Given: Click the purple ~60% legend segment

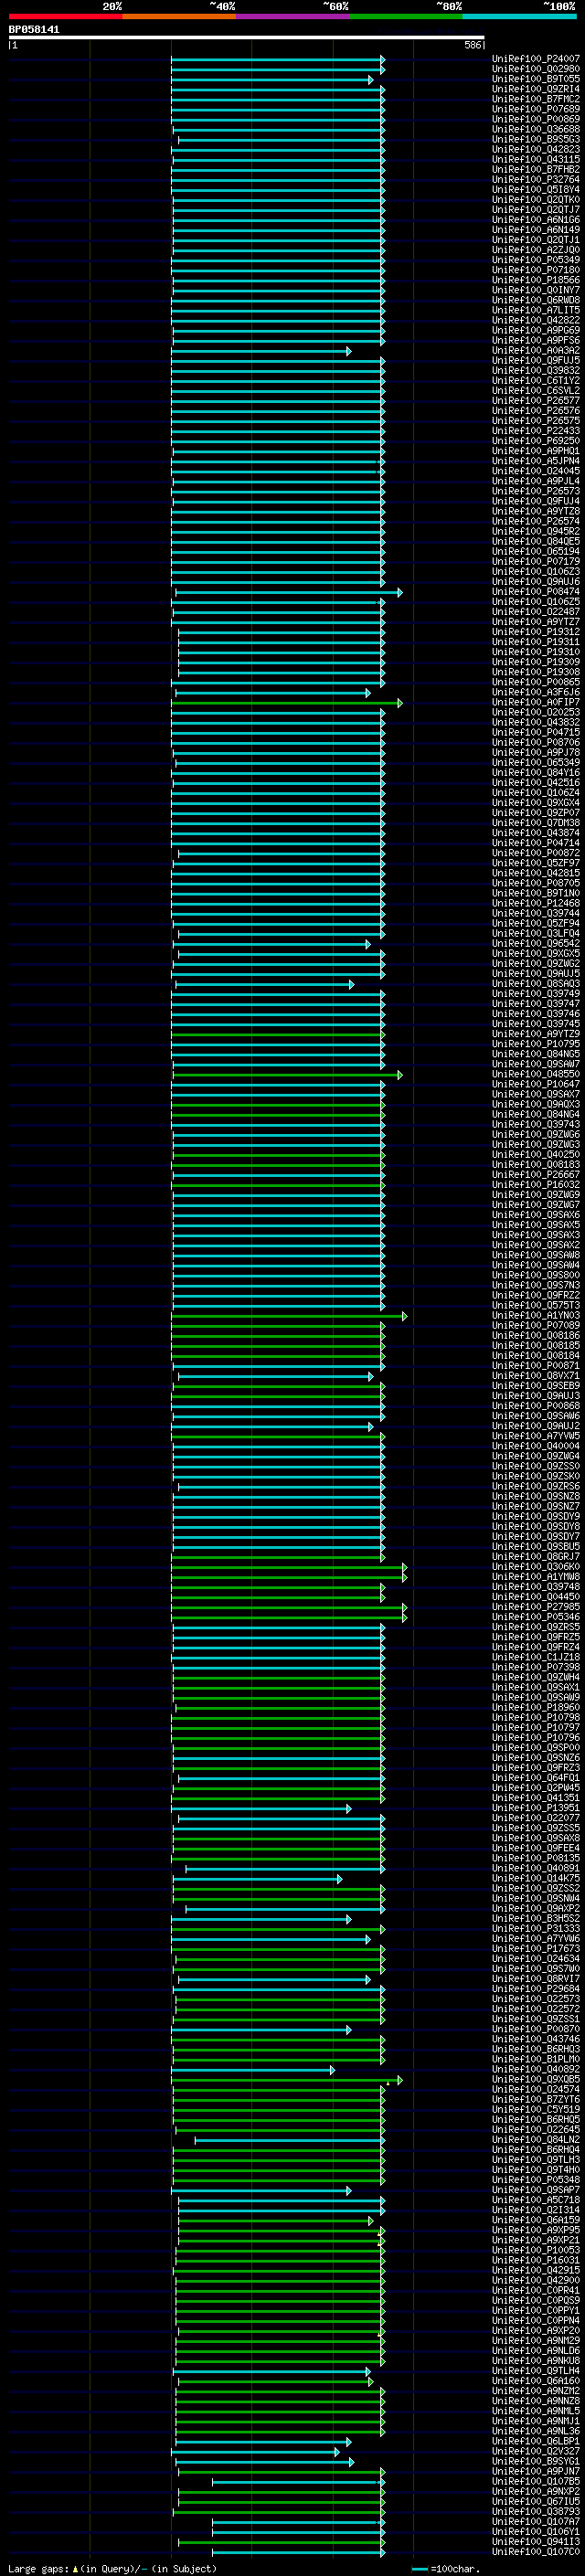Looking at the screenshot, I should [292, 16].
